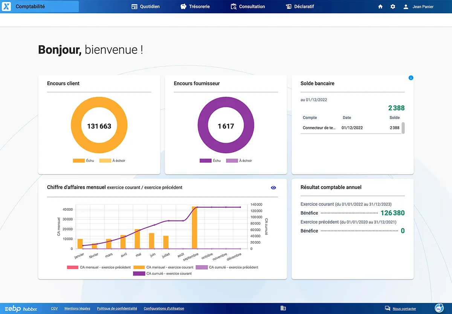Open Politique de confidentialité link
Screen dimensions: 452x314
pos(117,308)
